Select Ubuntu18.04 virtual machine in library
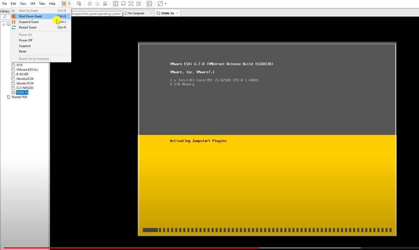419x250 pixels. pyautogui.click(x=25, y=83)
